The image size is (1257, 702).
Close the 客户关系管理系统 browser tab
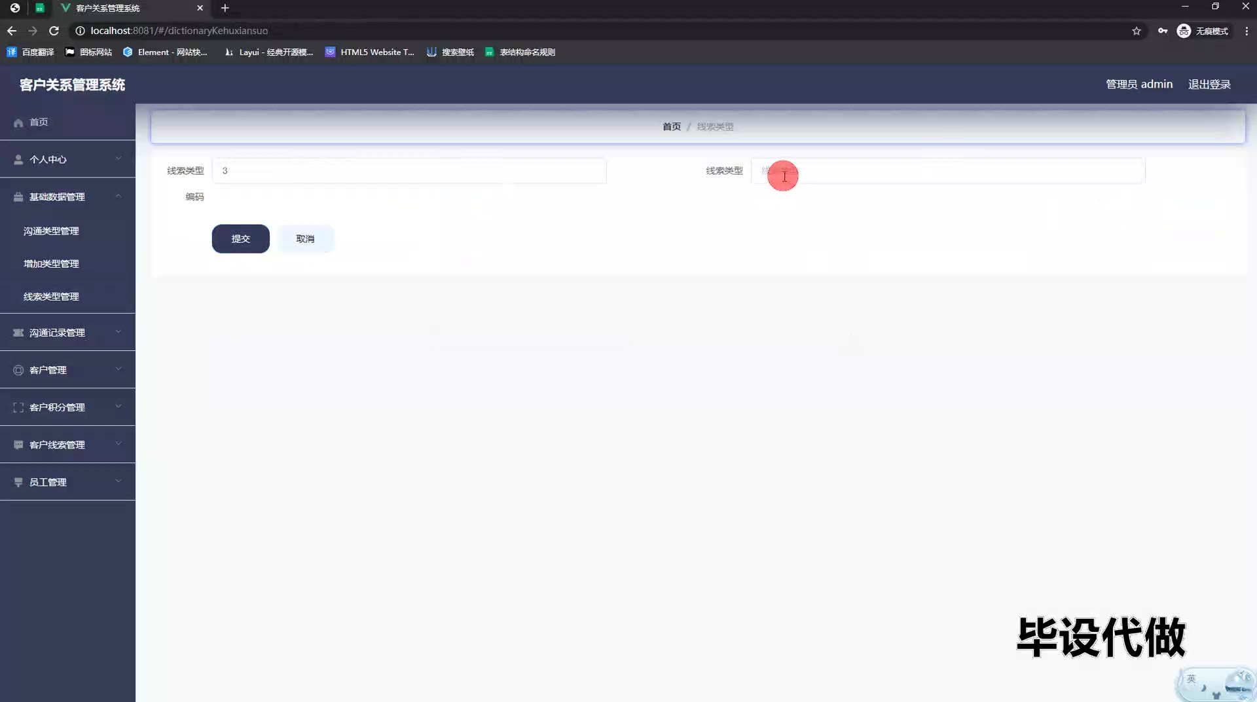200,8
